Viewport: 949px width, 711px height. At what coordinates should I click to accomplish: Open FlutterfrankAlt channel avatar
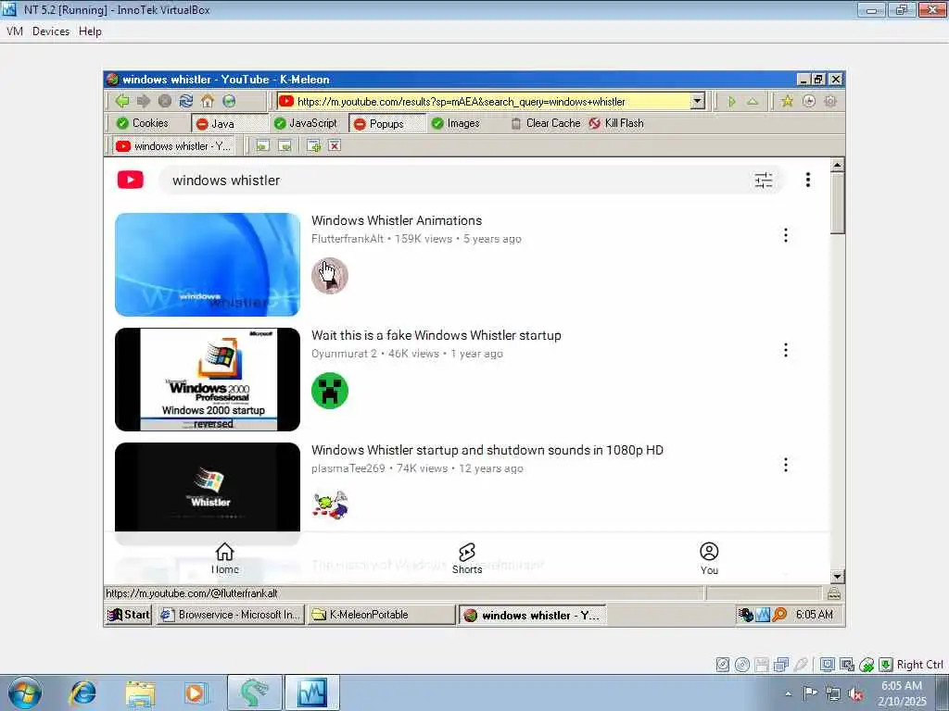click(x=330, y=276)
